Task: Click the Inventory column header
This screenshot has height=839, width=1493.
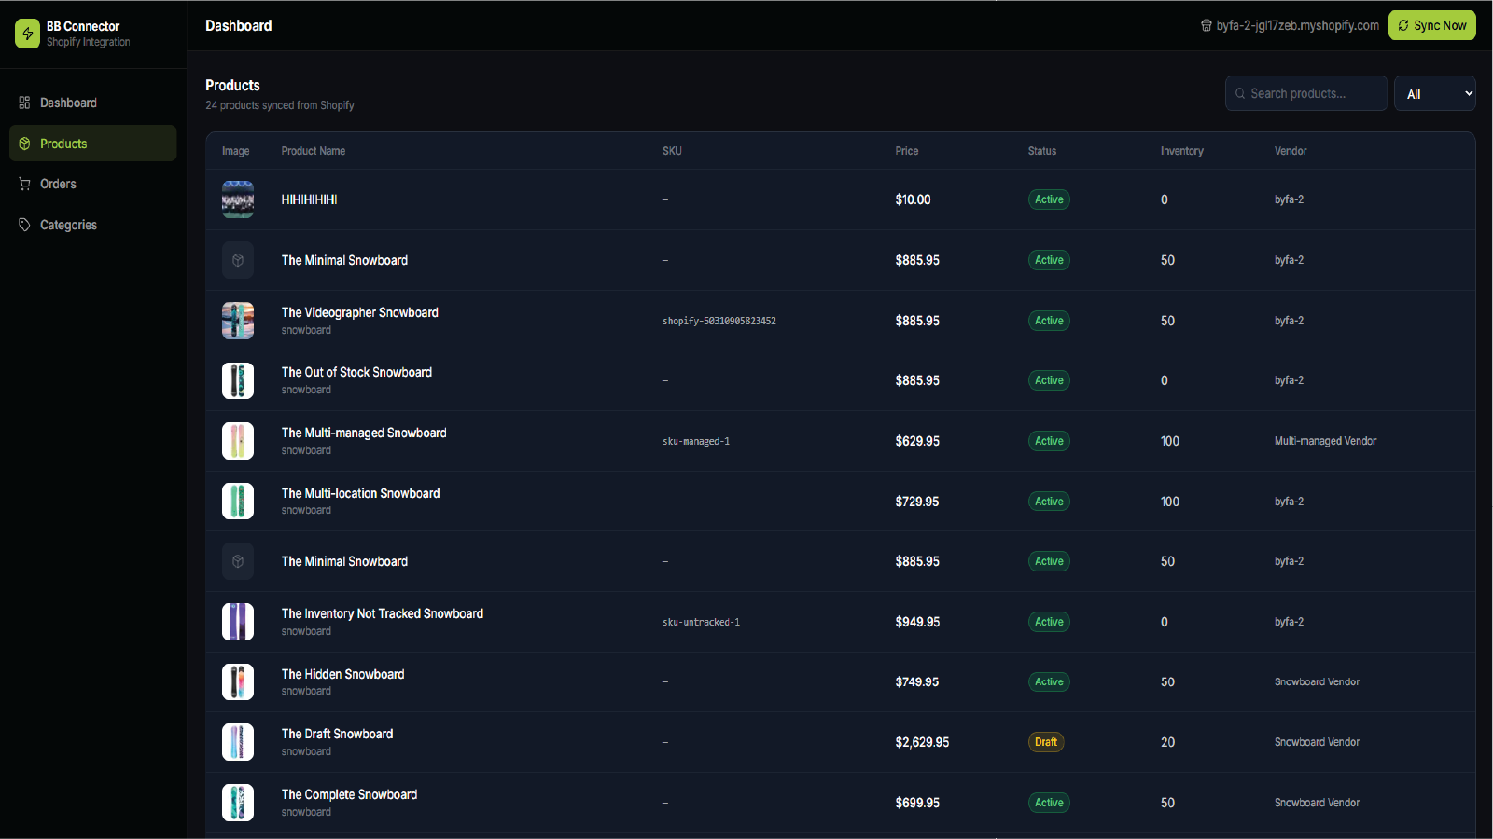Action: [x=1181, y=151]
